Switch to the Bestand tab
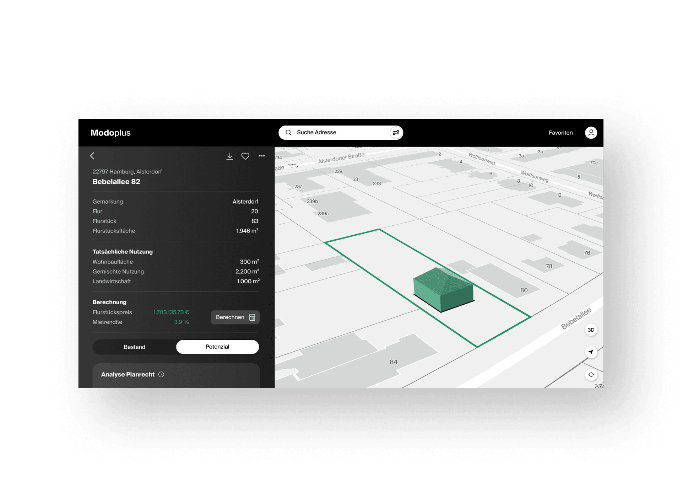The image size is (682, 482). [x=134, y=347]
